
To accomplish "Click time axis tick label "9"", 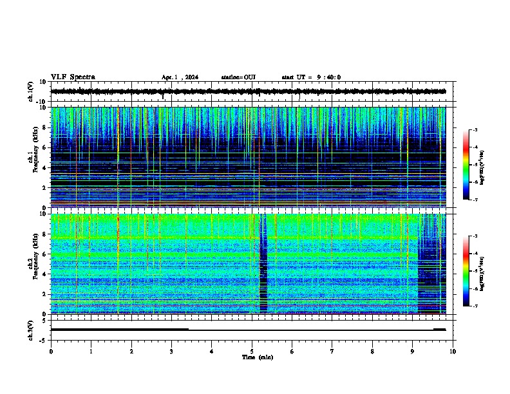I will pyautogui.click(x=412, y=352).
